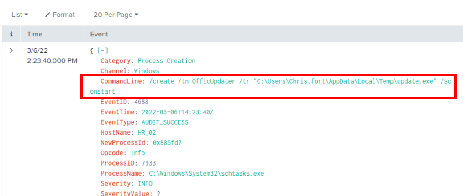Open the List view dropdown
Screen dimensions: 463x196
click(x=20, y=15)
